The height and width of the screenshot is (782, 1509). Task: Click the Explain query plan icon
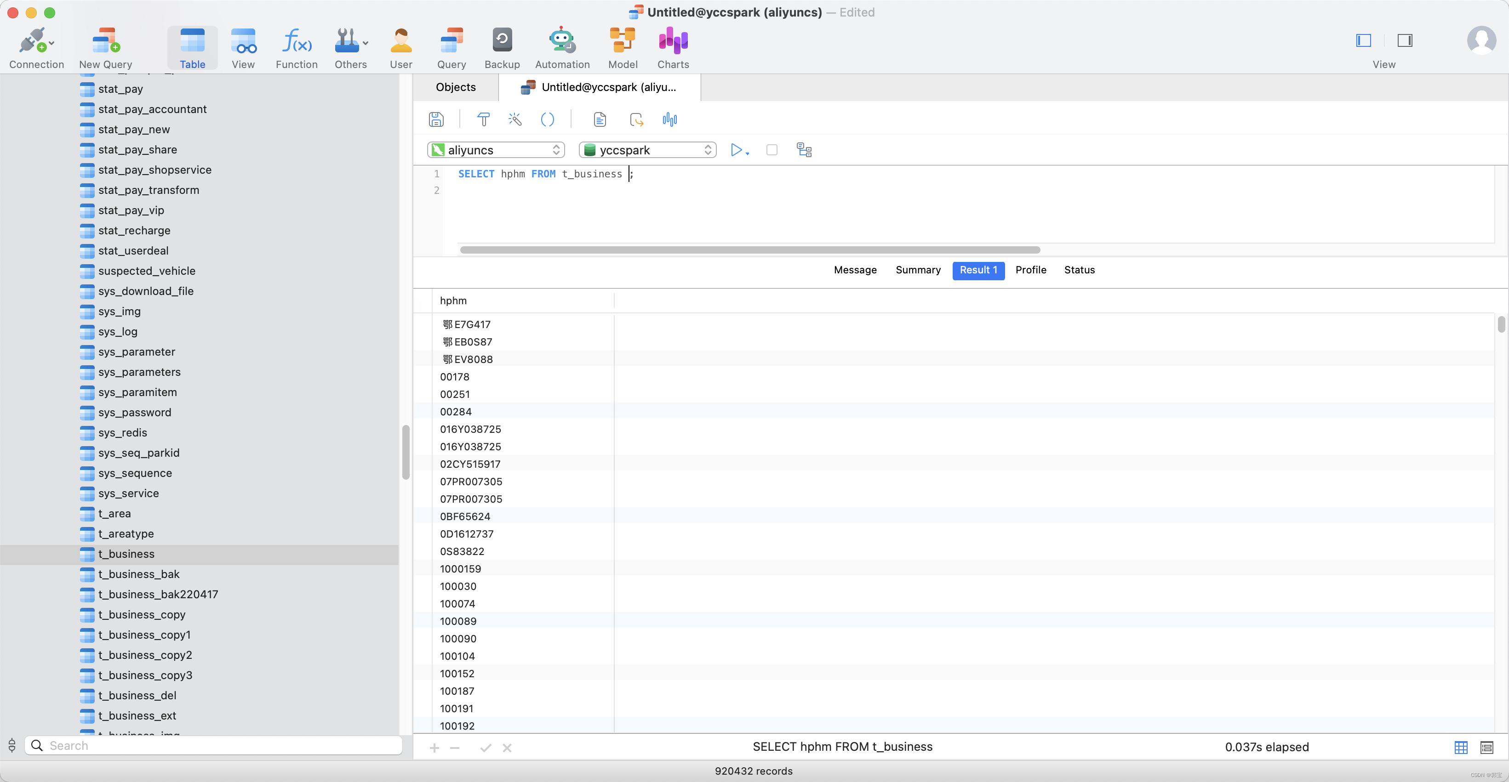click(804, 150)
